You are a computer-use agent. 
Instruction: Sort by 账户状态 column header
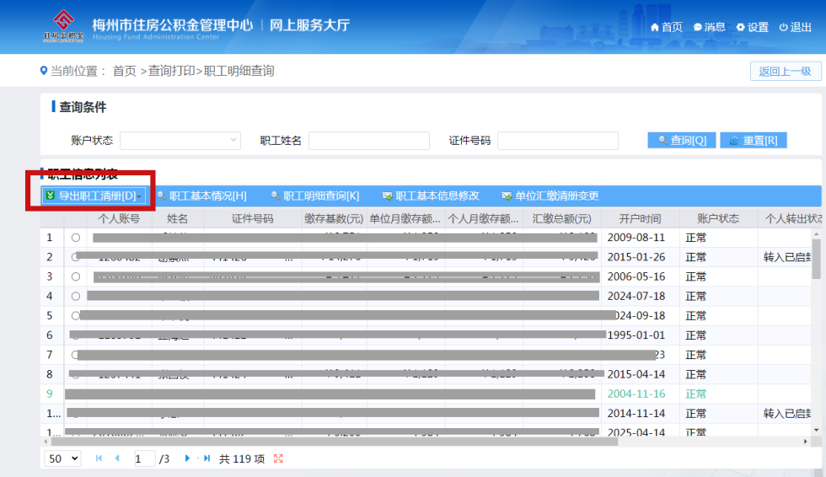coord(718,218)
